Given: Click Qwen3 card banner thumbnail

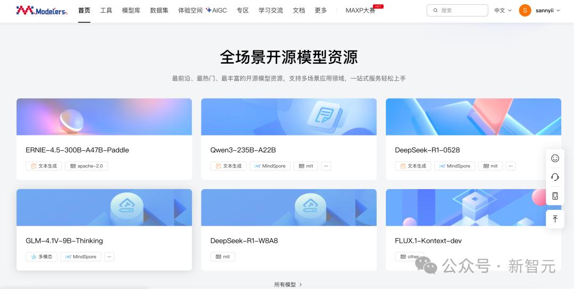Looking at the screenshot, I should [x=289, y=117].
